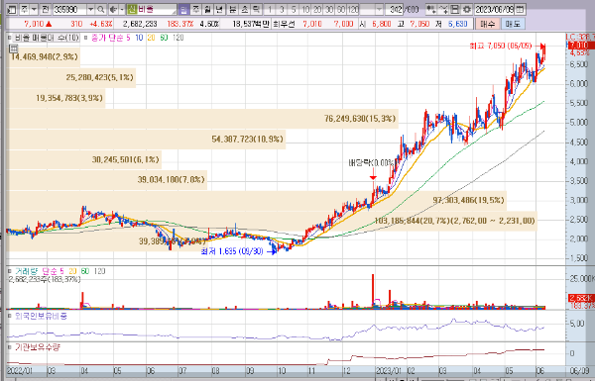Image resolution: width=595 pixels, height=381 pixels.
Task: Click the 배당락 ex-dividend marker label
Action: point(371,163)
